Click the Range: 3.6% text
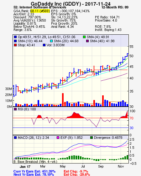 [x=23, y=30]
